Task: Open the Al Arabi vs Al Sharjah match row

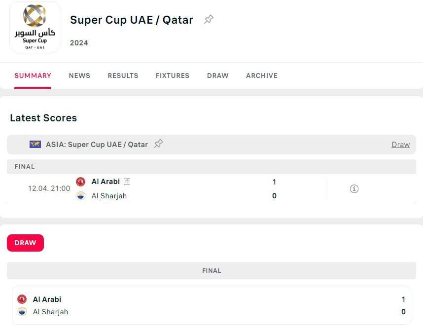Action: coord(197,189)
